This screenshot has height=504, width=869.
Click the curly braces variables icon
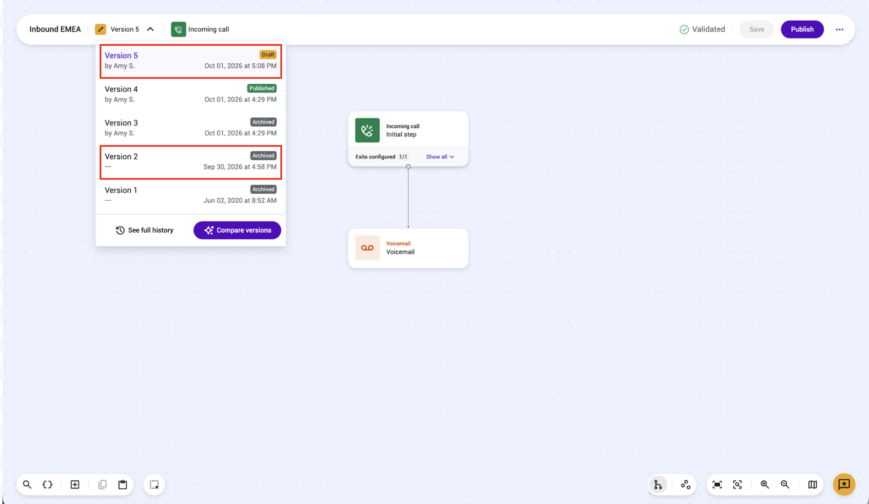[47, 484]
